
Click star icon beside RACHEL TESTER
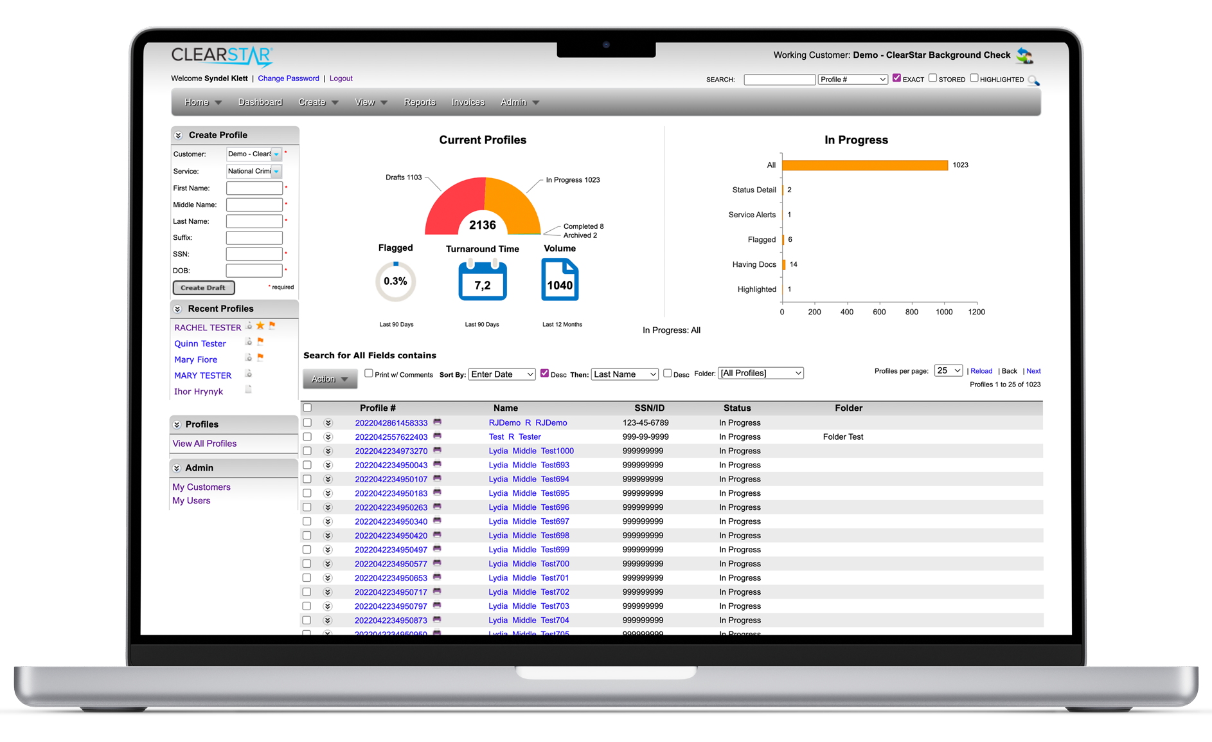point(260,326)
